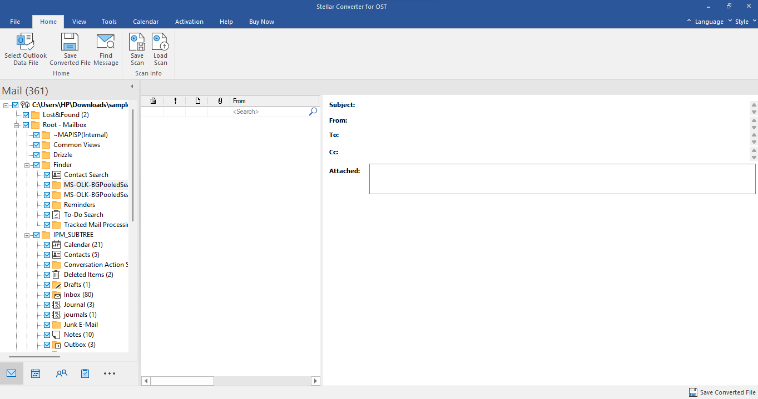This screenshot has width=758, height=399.
Task: Open Tasks view icon at bottom
Action: [85, 373]
